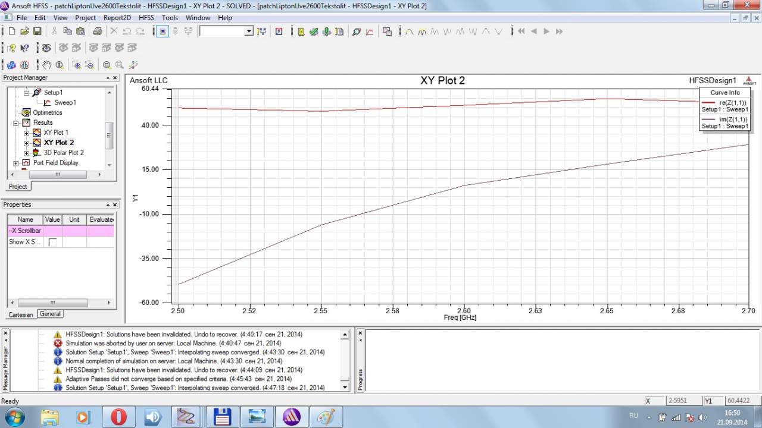Open the HFSS menu
The height and width of the screenshot is (428, 762).
[146, 18]
